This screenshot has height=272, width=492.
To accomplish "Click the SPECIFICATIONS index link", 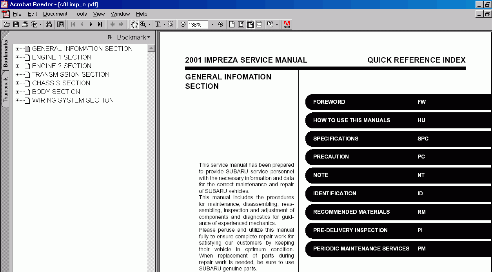I will click(398, 139).
